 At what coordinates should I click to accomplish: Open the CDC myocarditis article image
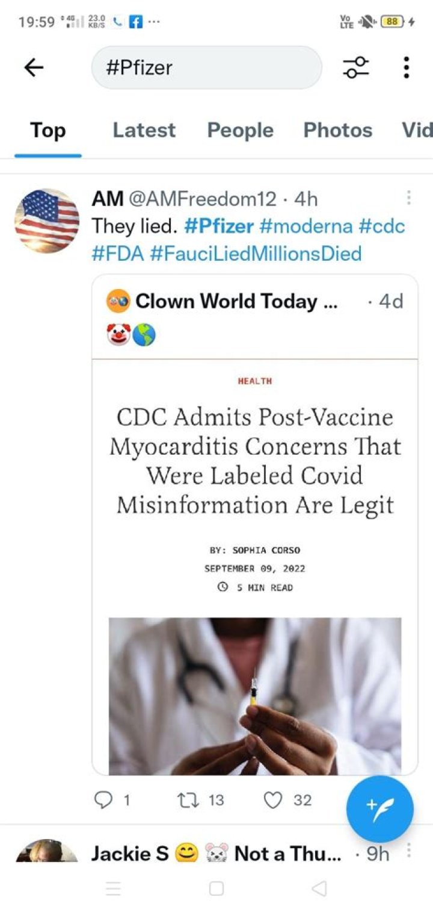[255, 696]
